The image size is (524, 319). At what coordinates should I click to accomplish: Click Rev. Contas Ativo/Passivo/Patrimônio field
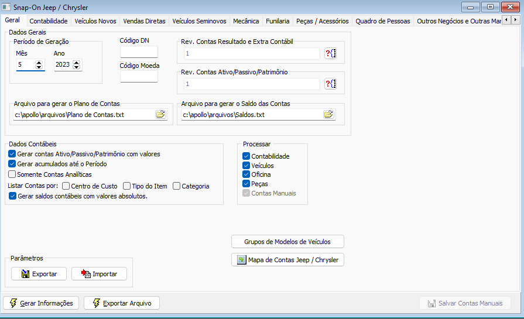click(252, 84)
